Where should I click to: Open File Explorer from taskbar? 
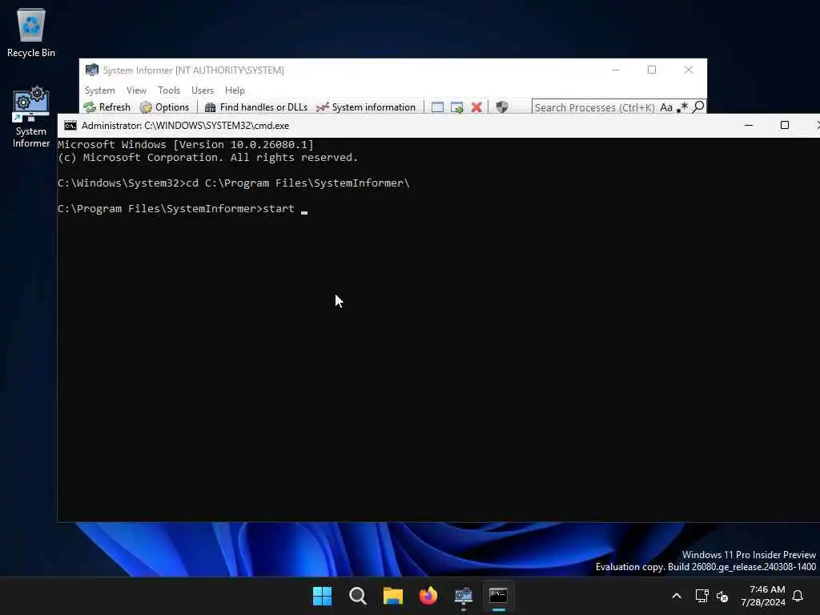(x=392, y=596)
